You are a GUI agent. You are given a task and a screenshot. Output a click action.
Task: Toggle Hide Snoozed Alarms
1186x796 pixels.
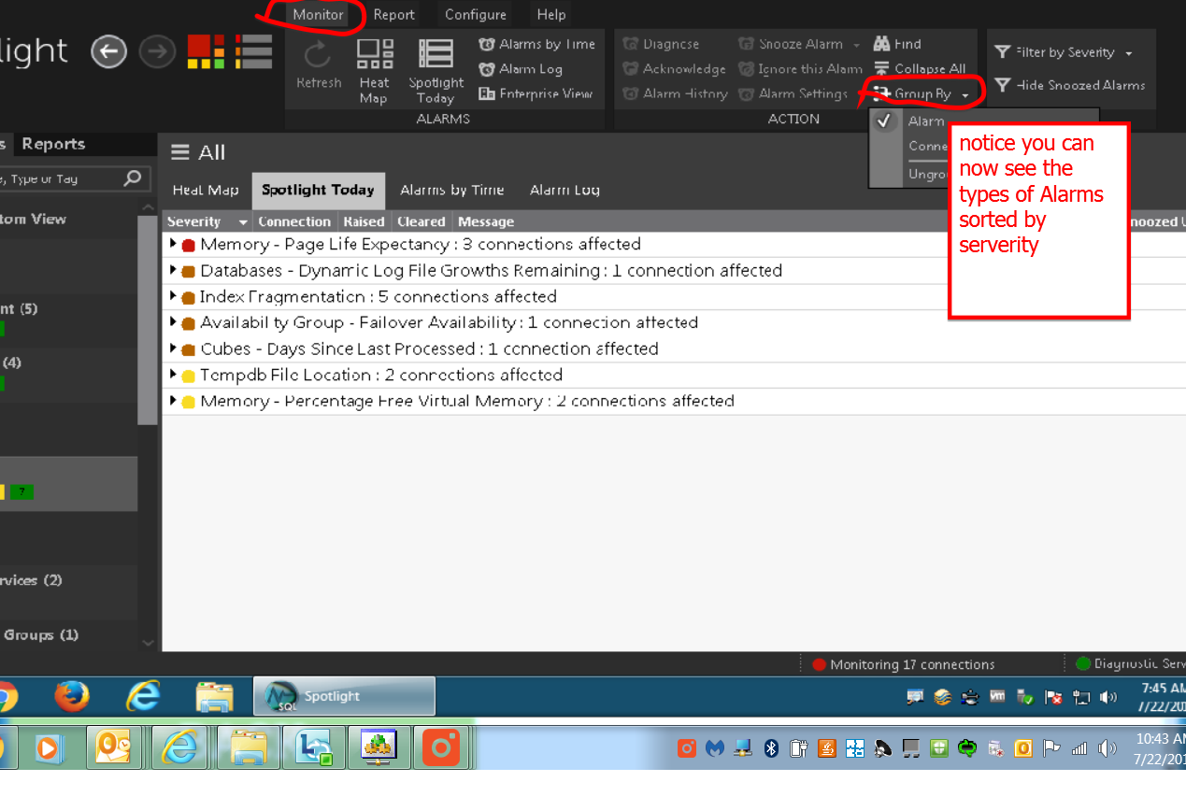pos(1069,85)
